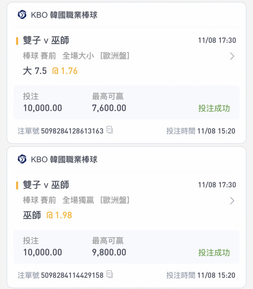Open the 雙子 v 巫師 match in second slip
Image resolution: width=253 pixels, height=289 pixels.
(x=46, y=185)
